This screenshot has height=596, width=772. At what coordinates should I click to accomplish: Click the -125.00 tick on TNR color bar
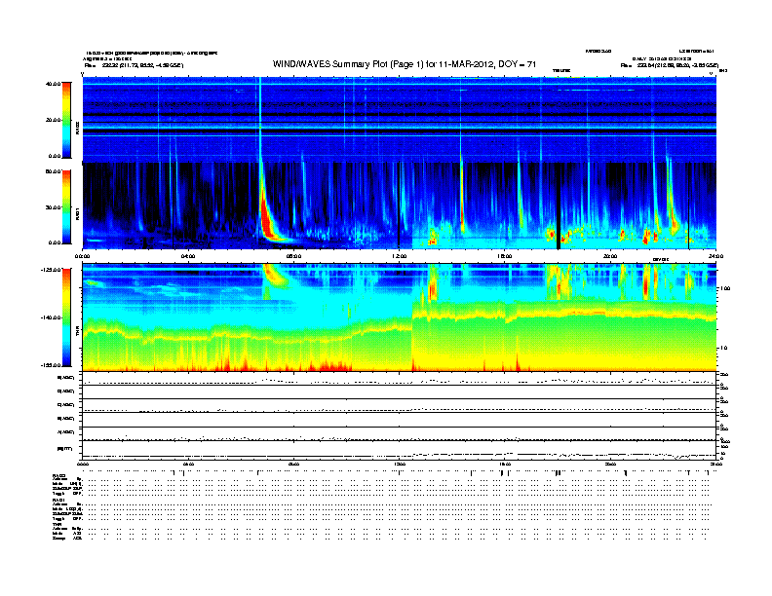point(51,270)
